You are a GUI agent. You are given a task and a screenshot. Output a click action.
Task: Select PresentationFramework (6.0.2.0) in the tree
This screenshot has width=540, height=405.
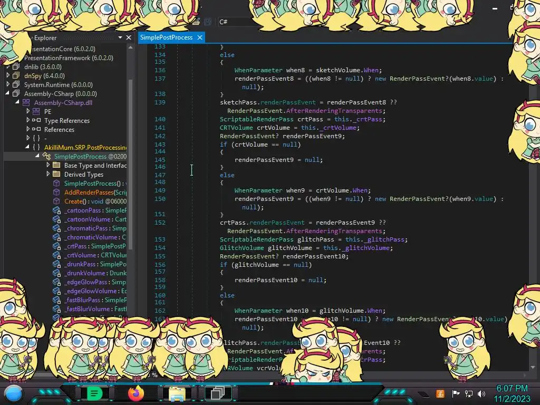pos(69,57)
